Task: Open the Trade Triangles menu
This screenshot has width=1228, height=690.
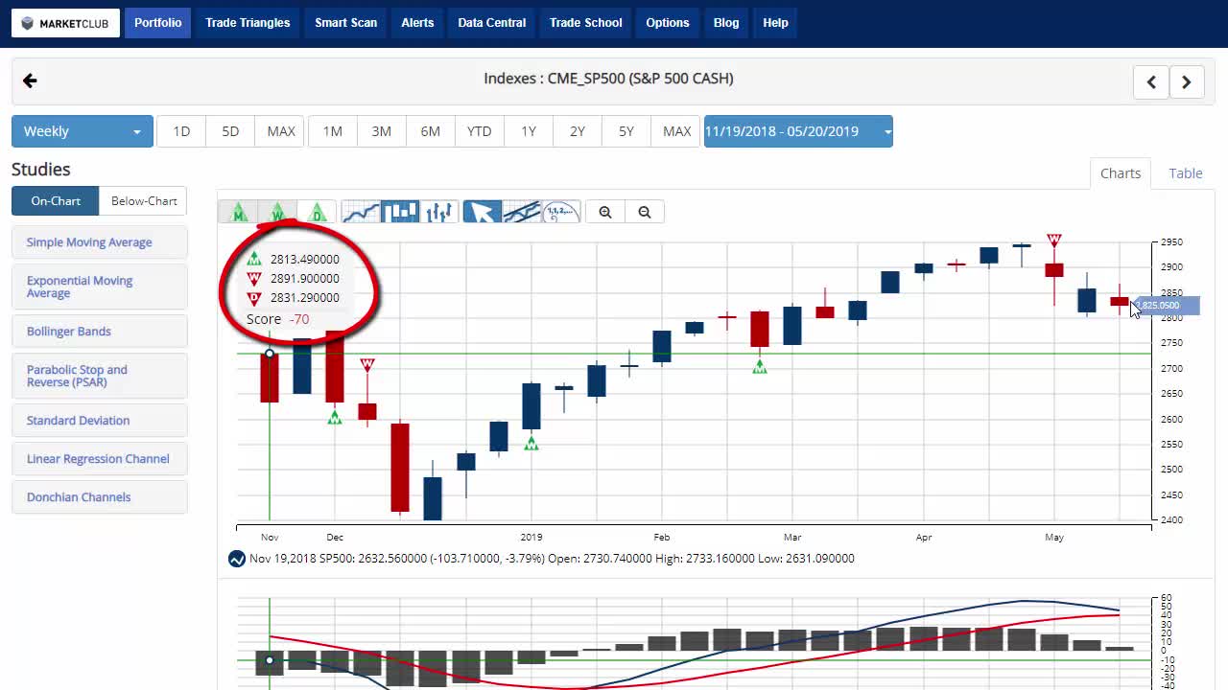Action: 248,23
